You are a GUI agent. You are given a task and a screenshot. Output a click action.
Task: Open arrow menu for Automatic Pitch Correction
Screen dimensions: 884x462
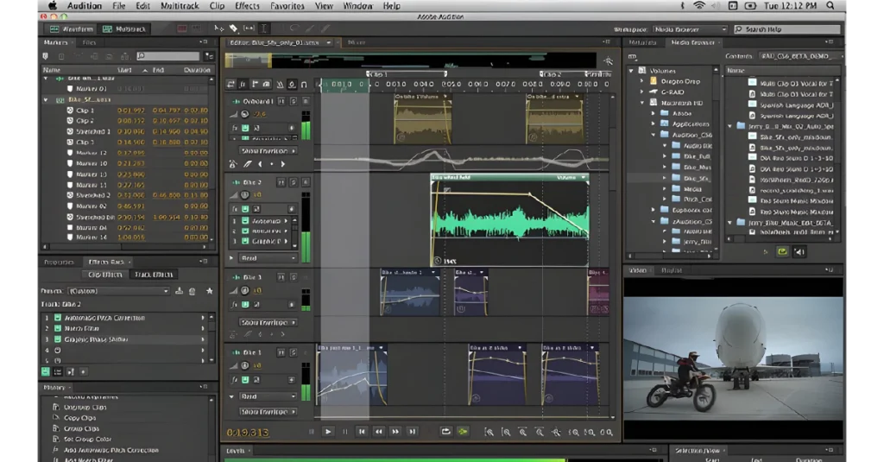point(202,318)
